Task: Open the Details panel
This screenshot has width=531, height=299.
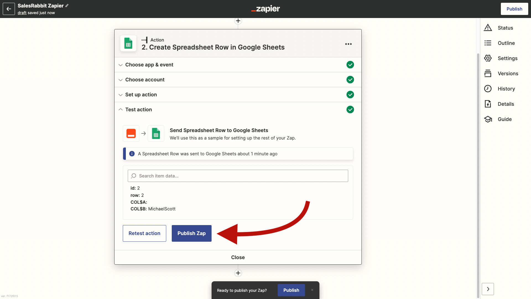Action: 506,104
